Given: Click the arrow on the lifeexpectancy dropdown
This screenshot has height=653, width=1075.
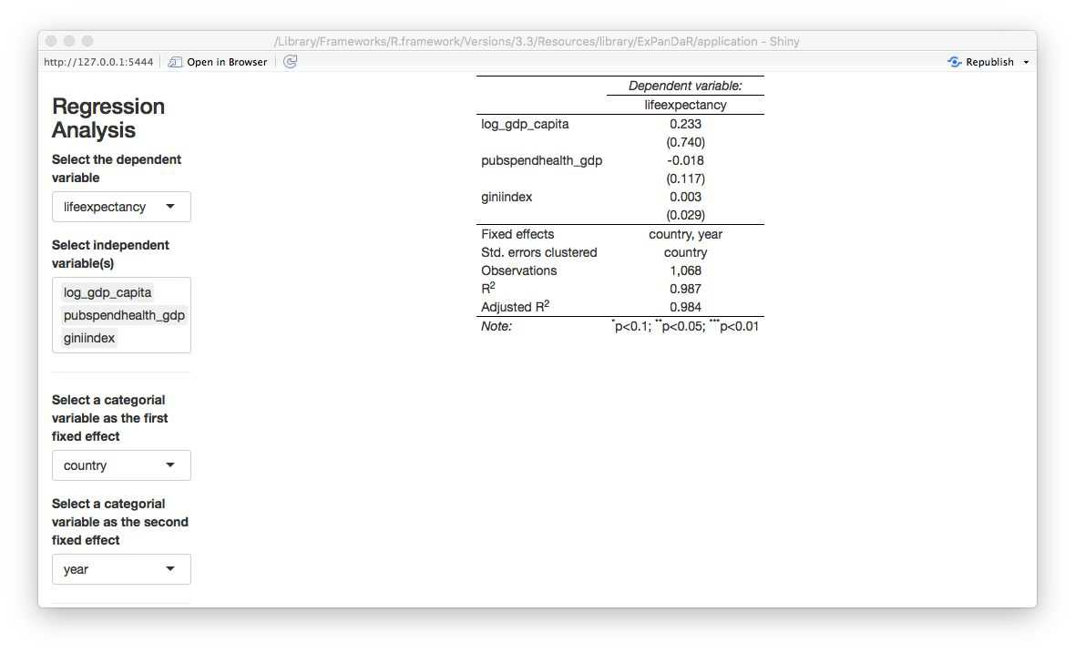Looking at the screenshot, I should 170,207.
